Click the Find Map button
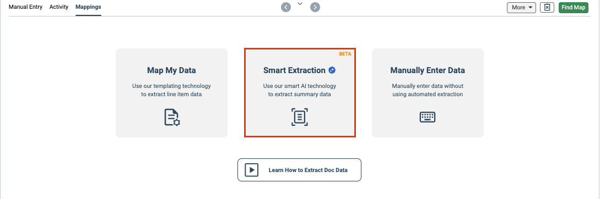The image size is (600, 199). click(573, 7)
